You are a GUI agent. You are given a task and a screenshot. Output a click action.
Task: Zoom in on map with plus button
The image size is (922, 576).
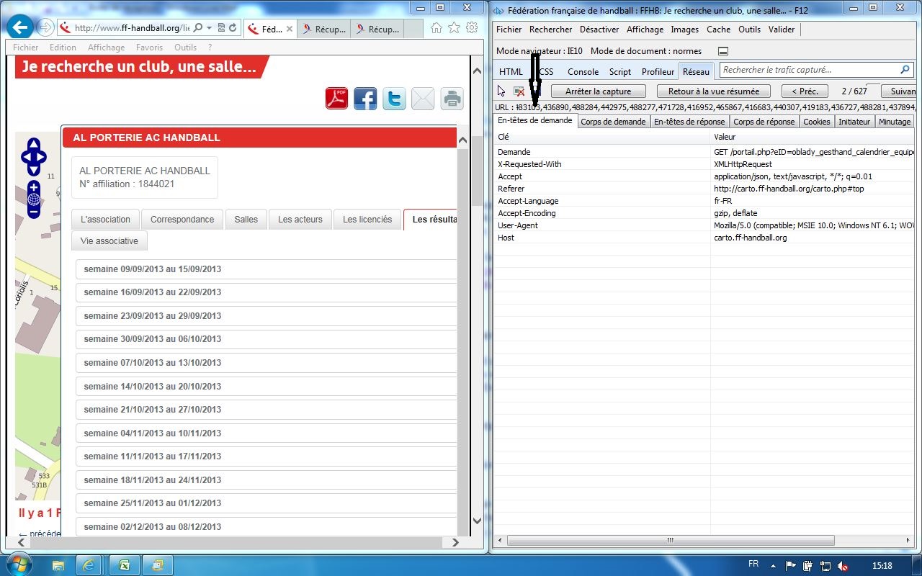(34, 187)
